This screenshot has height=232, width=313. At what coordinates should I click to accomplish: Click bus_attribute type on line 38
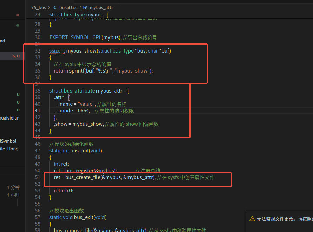pos(79,91)
